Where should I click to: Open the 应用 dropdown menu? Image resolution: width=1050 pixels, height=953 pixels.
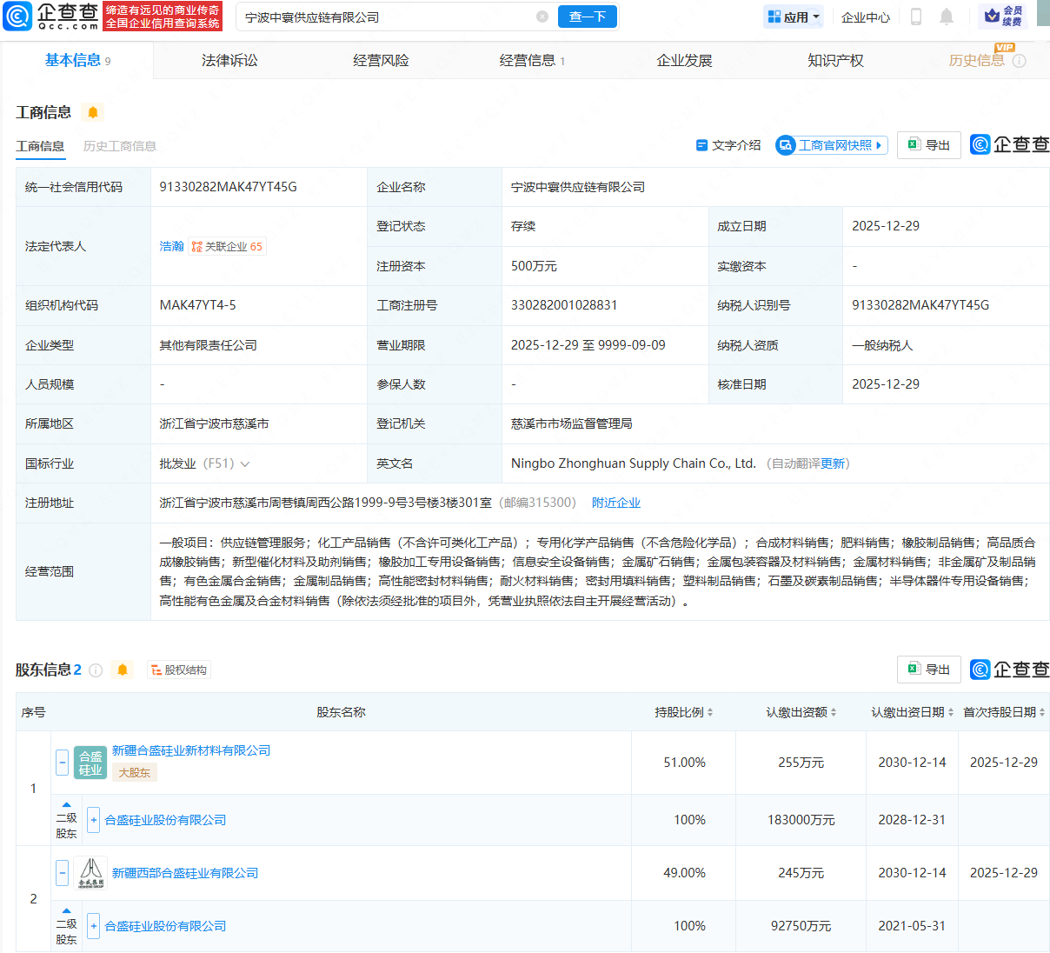coord(794,17)
